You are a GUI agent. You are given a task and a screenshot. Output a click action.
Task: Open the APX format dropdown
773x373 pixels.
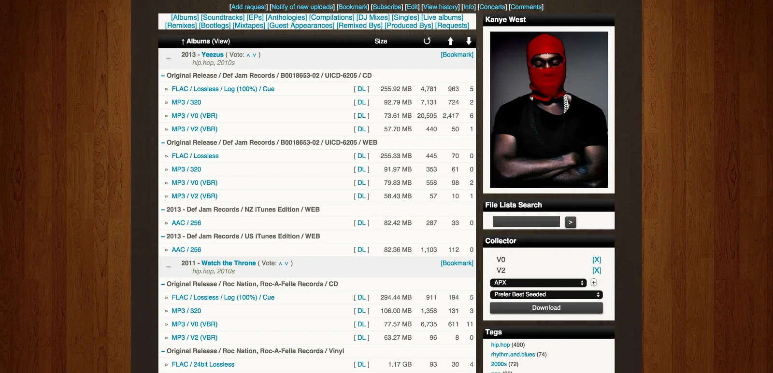(x=538, y=283)
